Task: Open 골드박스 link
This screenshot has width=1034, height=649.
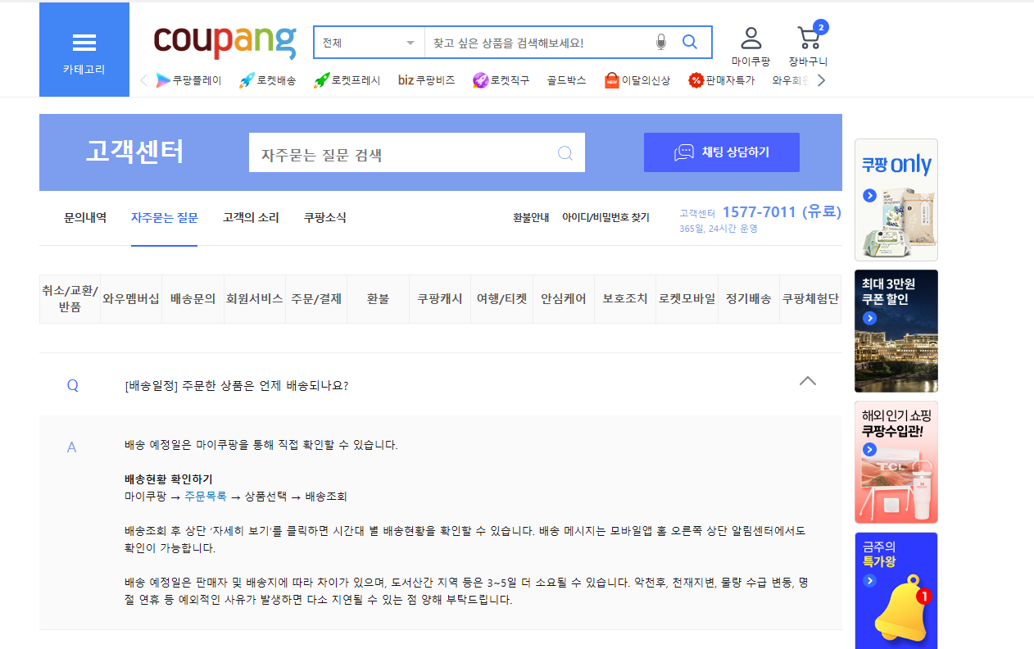Action: (567, 80)
